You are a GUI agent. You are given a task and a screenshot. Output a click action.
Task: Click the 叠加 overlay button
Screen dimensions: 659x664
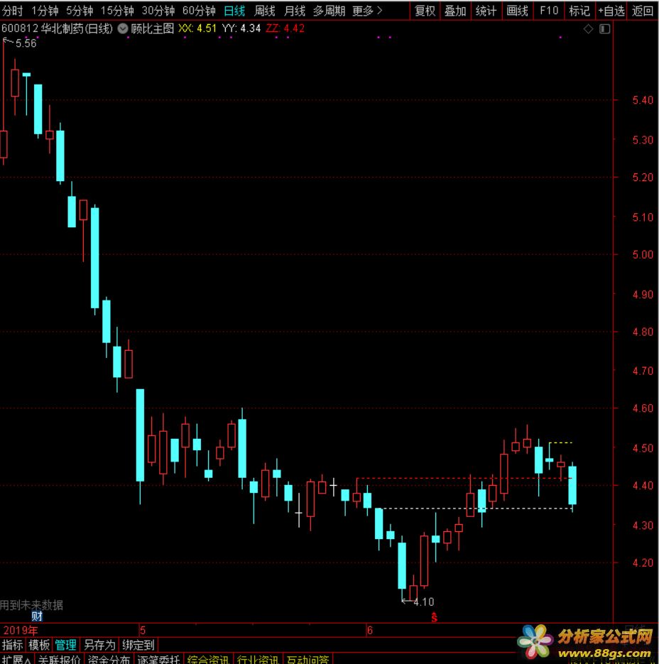tap(455, 11)
